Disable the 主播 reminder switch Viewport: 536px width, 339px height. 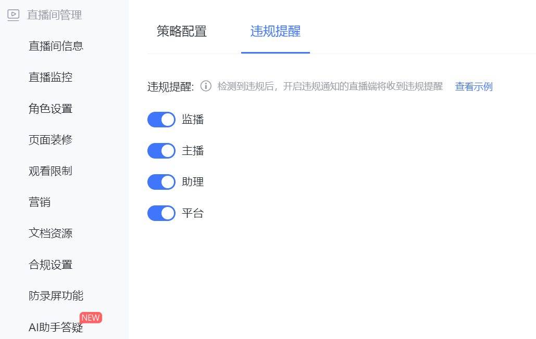161,151
